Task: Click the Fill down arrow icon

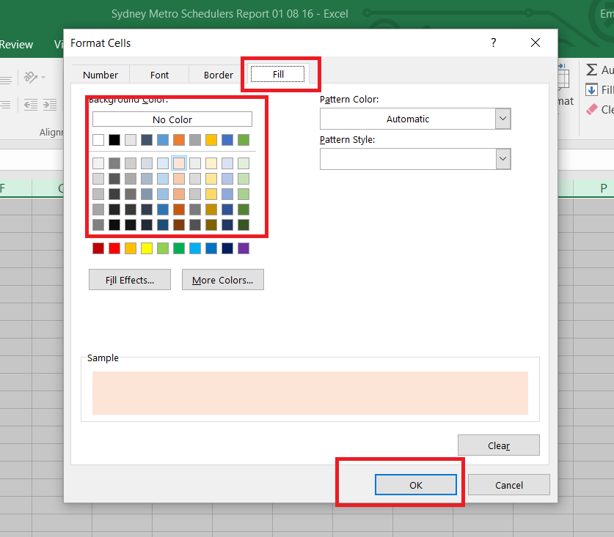Action: coord(591,89)
